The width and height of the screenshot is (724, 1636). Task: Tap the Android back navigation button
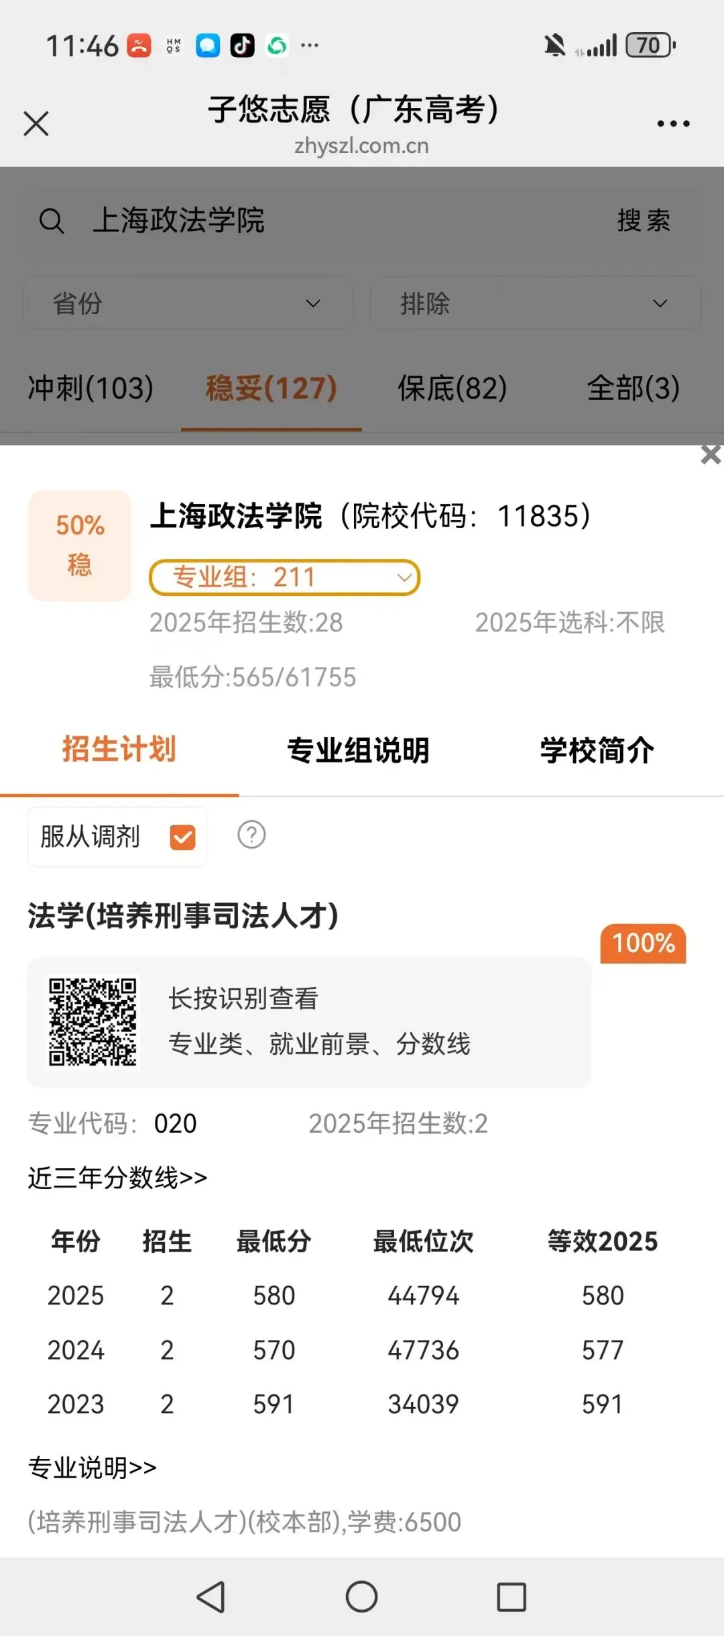click(210, 1596)
